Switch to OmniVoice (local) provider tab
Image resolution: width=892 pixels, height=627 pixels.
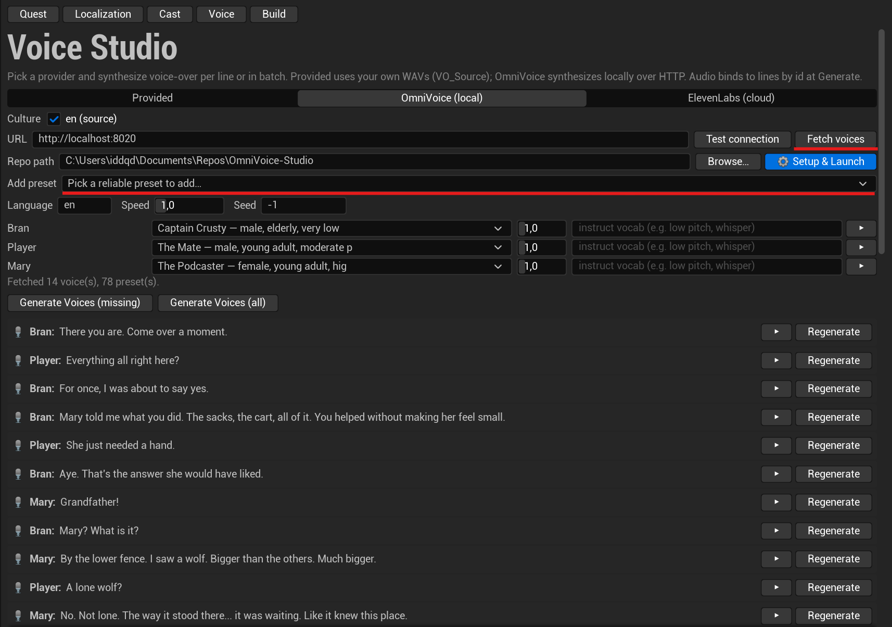(442, 98)
